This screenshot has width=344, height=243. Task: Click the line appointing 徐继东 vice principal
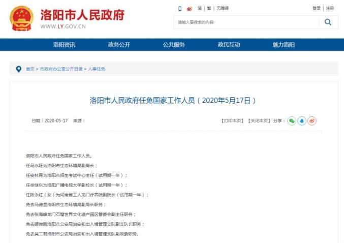point(77,185)
